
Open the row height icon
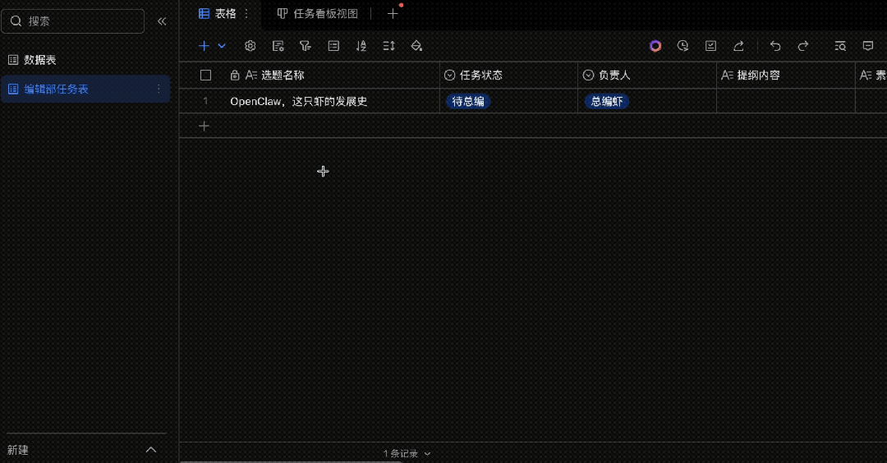[x=389, y=46]
